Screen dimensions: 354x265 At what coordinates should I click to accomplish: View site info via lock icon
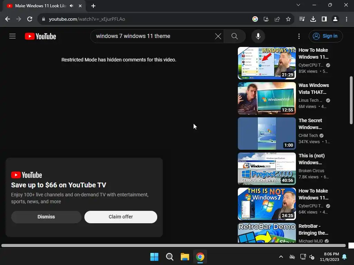(44, 19)
